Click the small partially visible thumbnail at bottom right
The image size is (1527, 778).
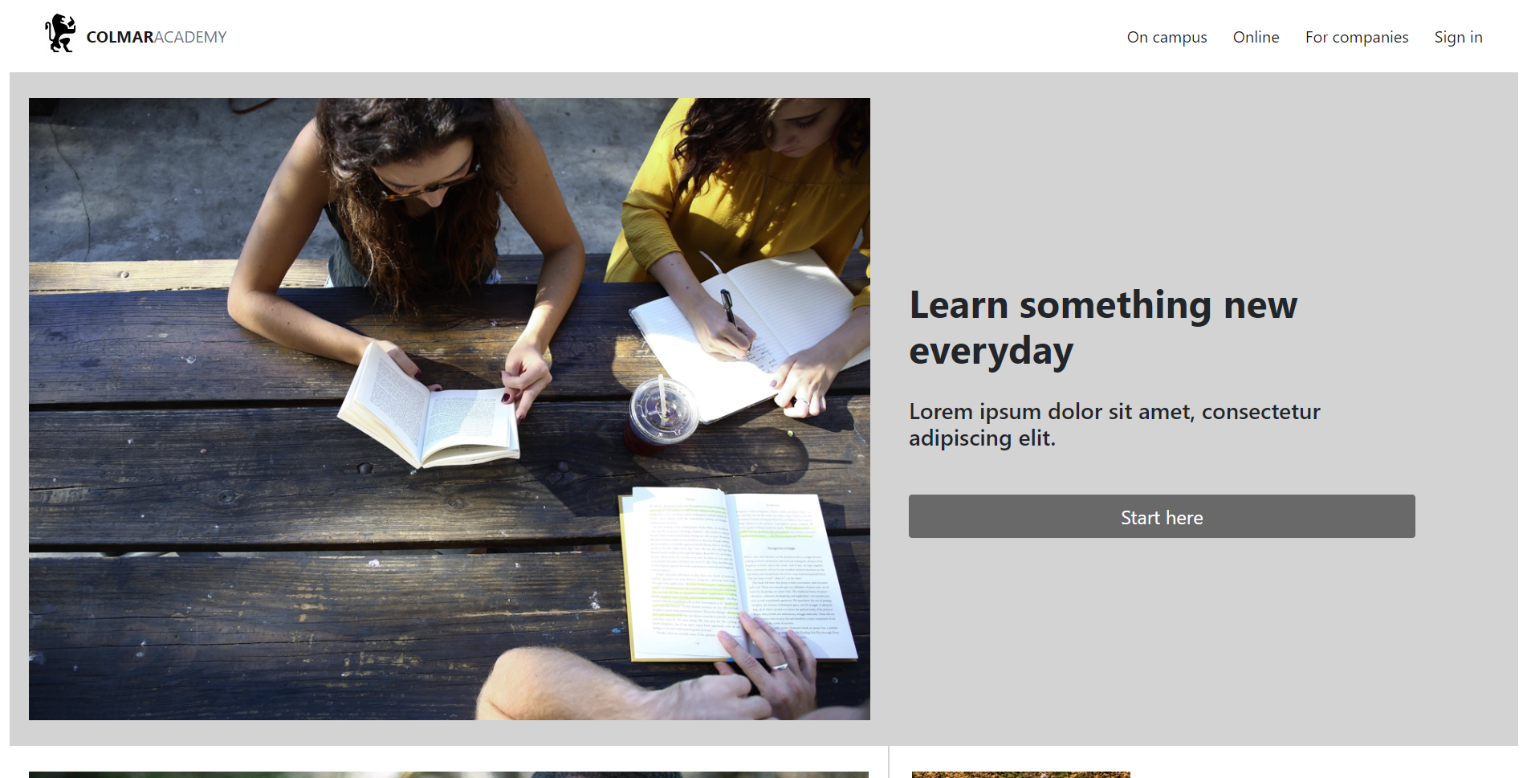click(1020, 775)
